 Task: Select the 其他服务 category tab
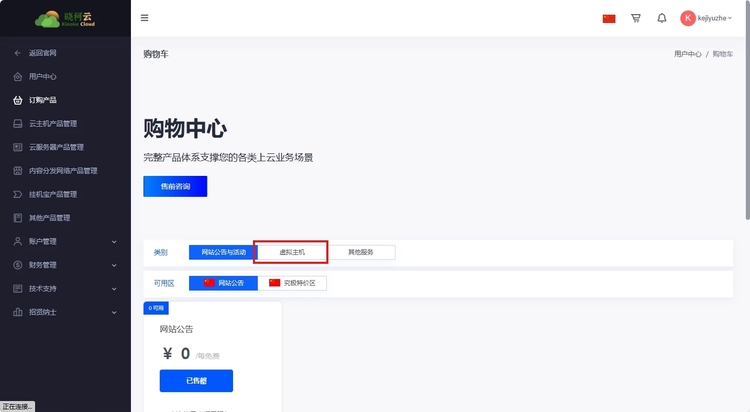(361, 252)
